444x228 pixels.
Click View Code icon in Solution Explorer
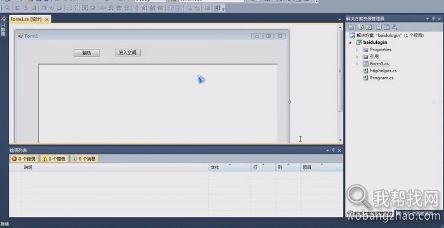(x=379, y=27)
